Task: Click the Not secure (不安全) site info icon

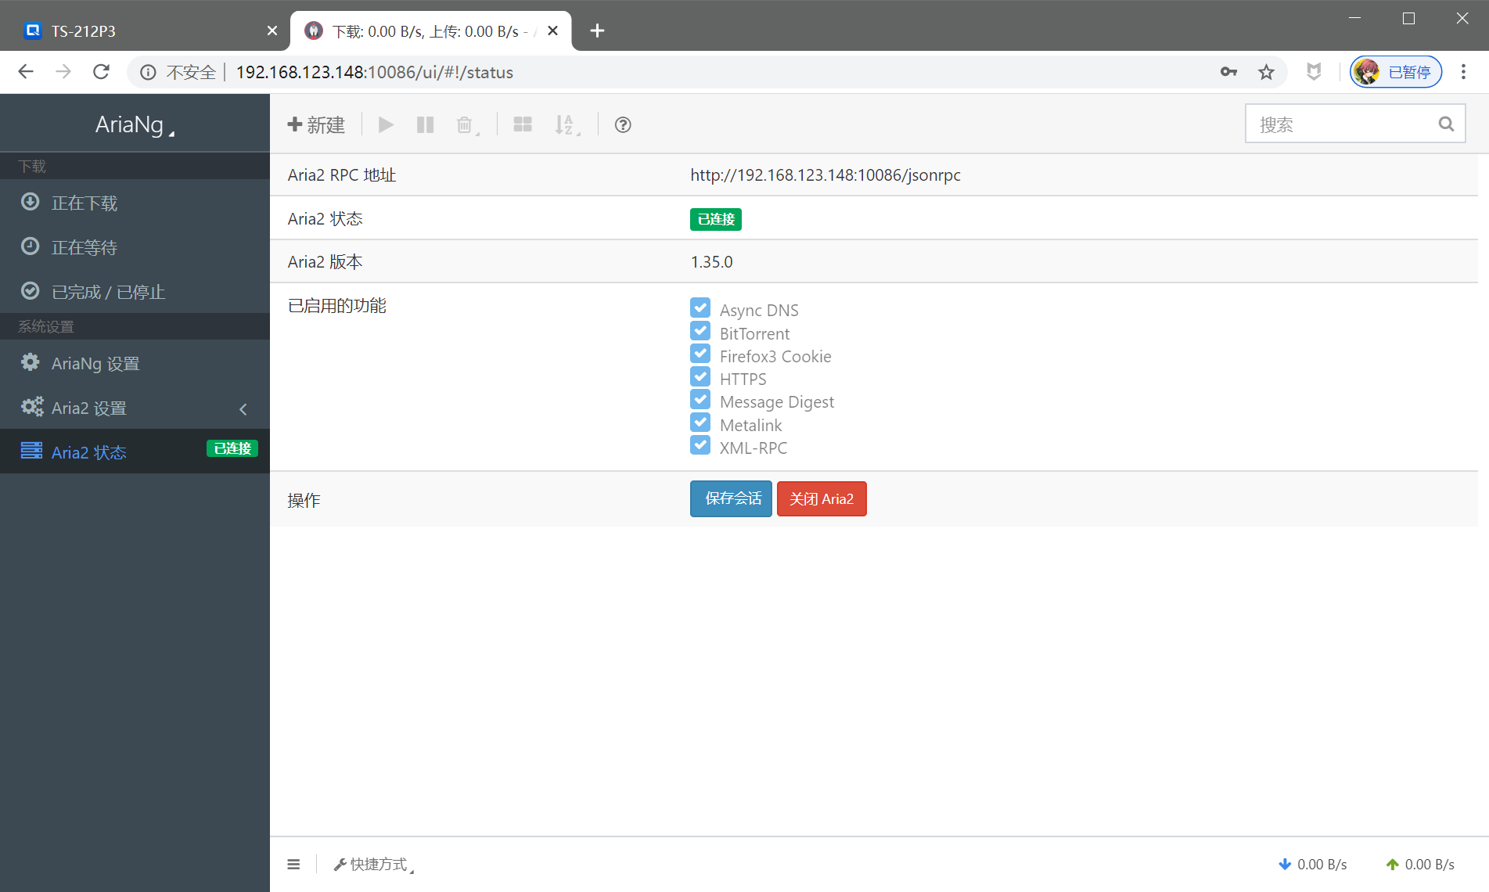Action: click(x=148, y=72)
